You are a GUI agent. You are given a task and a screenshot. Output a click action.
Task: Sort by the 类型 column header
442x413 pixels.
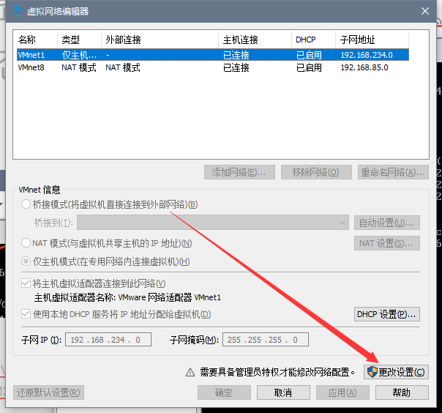click(79, 40)
